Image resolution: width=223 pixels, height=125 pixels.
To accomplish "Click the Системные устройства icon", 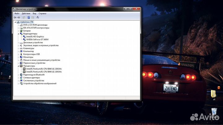I will click(21, 80).
